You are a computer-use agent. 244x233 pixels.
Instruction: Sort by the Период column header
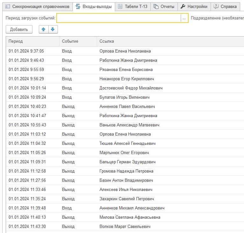(x=32, y=41)
